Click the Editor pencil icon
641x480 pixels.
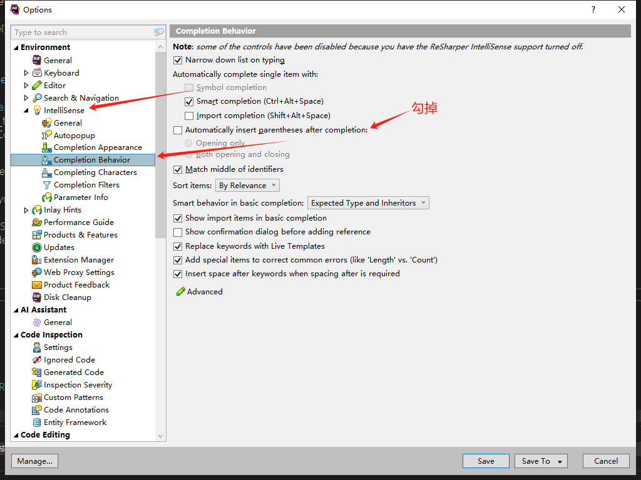[x=37, y=85]
